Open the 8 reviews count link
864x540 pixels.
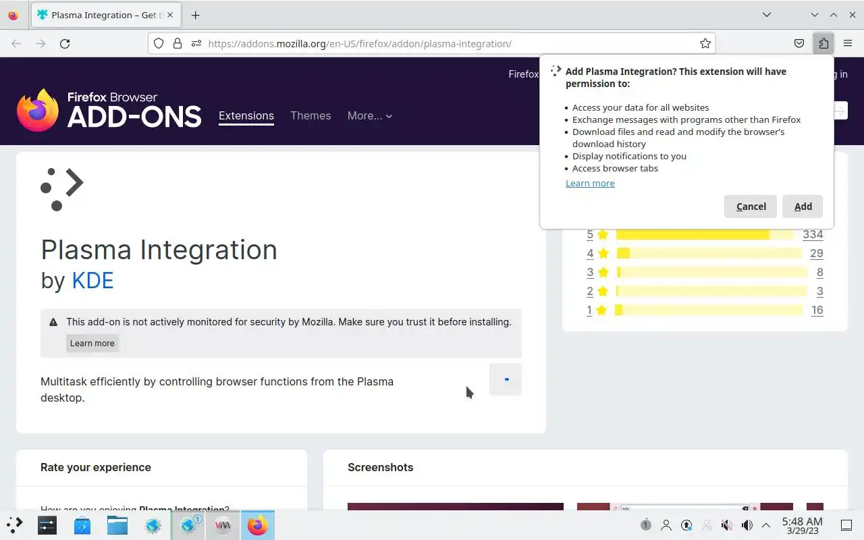coord(819,272)
